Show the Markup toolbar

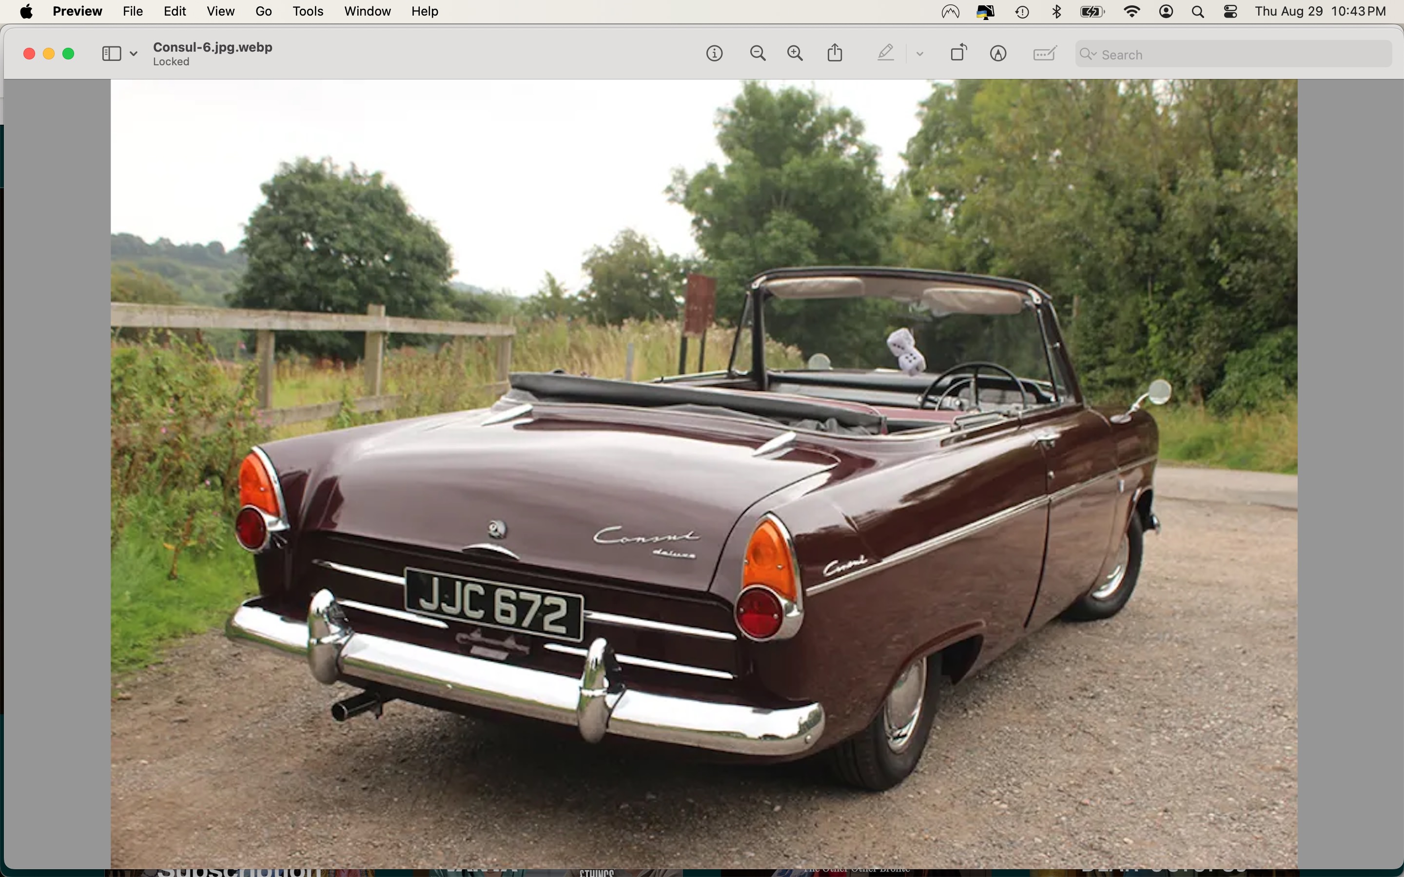coord(998,54)
